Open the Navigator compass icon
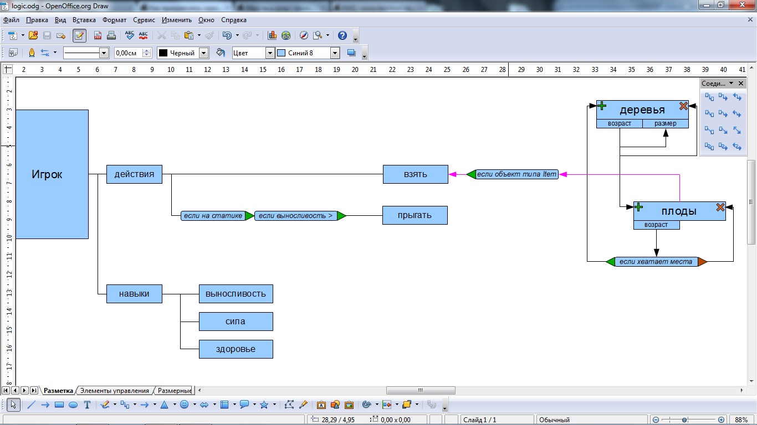 click(x=304, y=35)
